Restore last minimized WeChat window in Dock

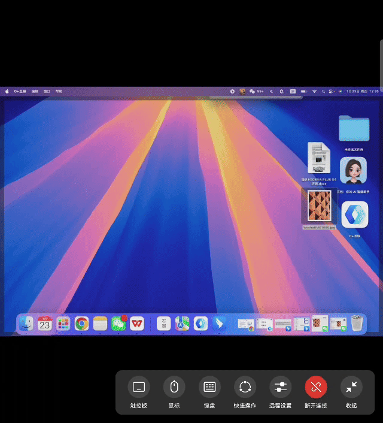click(338, 324)
